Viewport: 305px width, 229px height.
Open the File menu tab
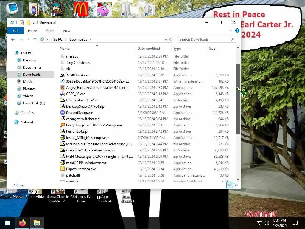(15, 31)
